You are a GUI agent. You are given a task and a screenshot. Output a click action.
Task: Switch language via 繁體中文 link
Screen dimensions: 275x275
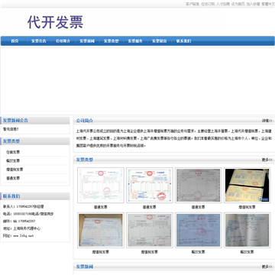pos(268,4)
